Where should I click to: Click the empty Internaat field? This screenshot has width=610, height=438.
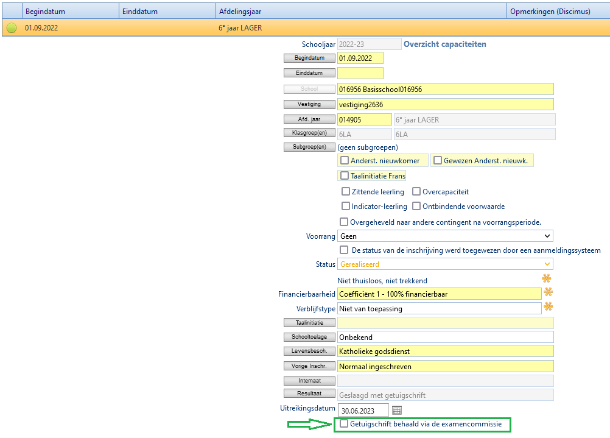[x=446, y=381]
